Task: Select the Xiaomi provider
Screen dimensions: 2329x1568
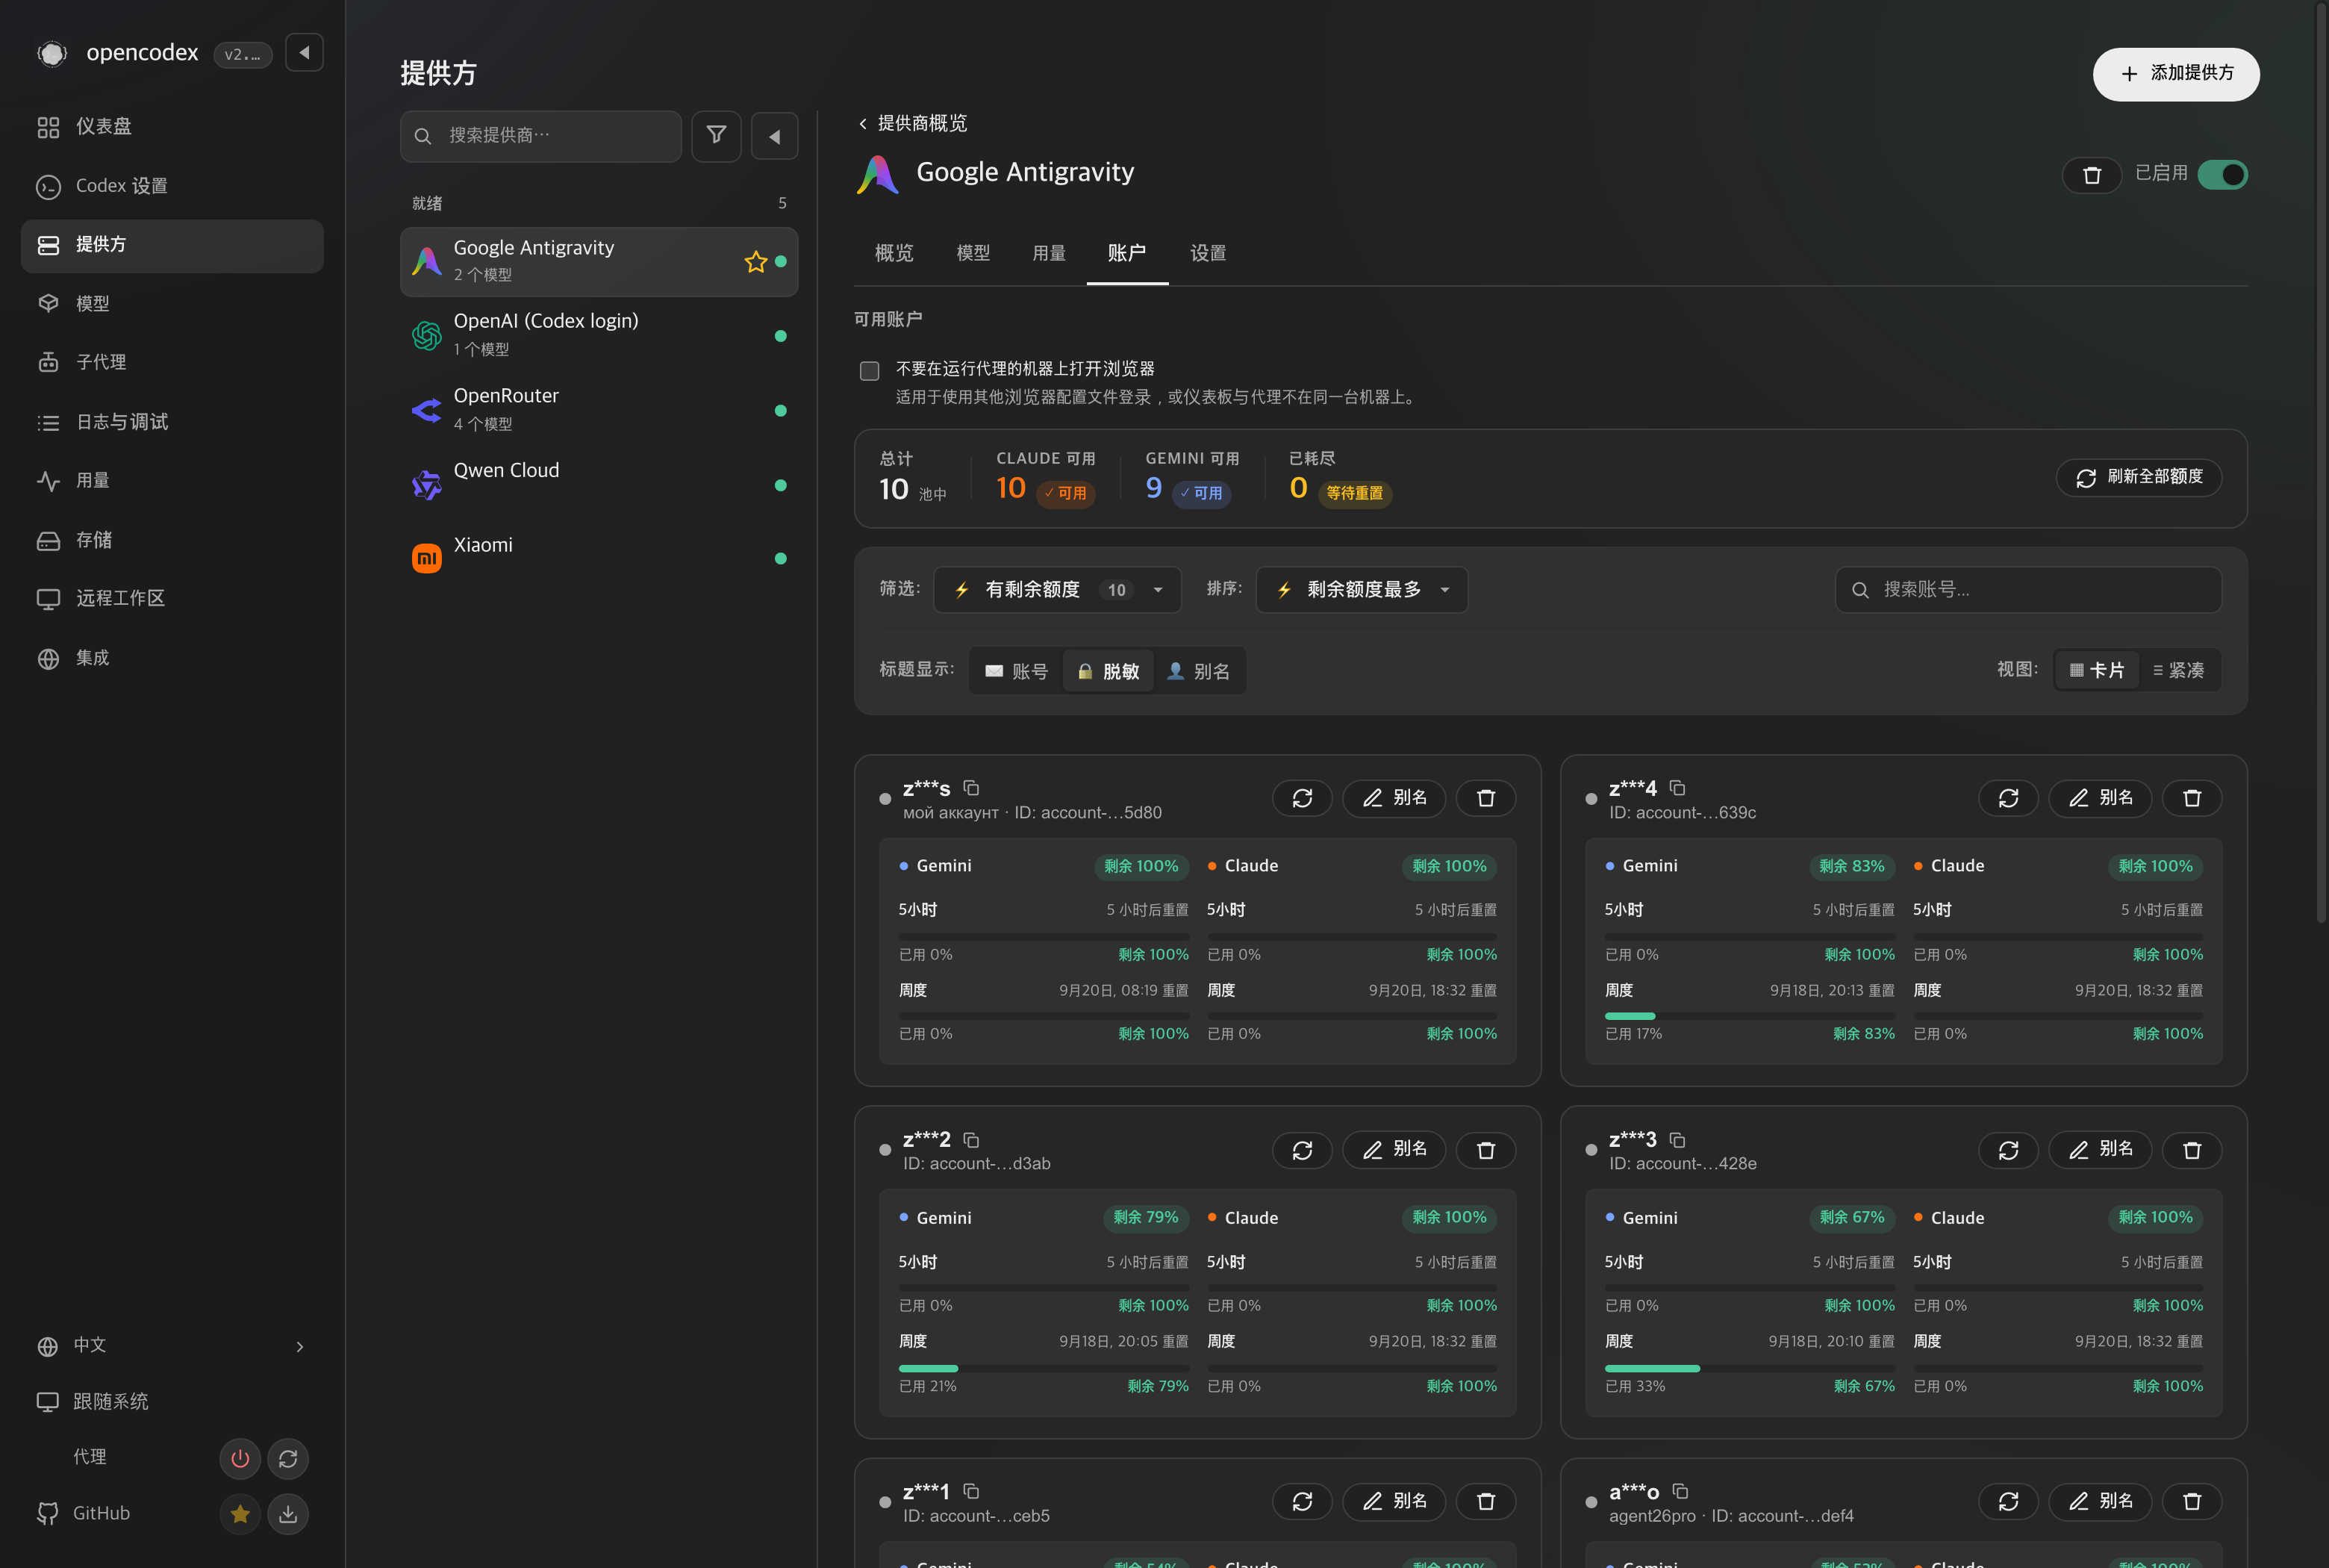Action: tap(599, 558)
